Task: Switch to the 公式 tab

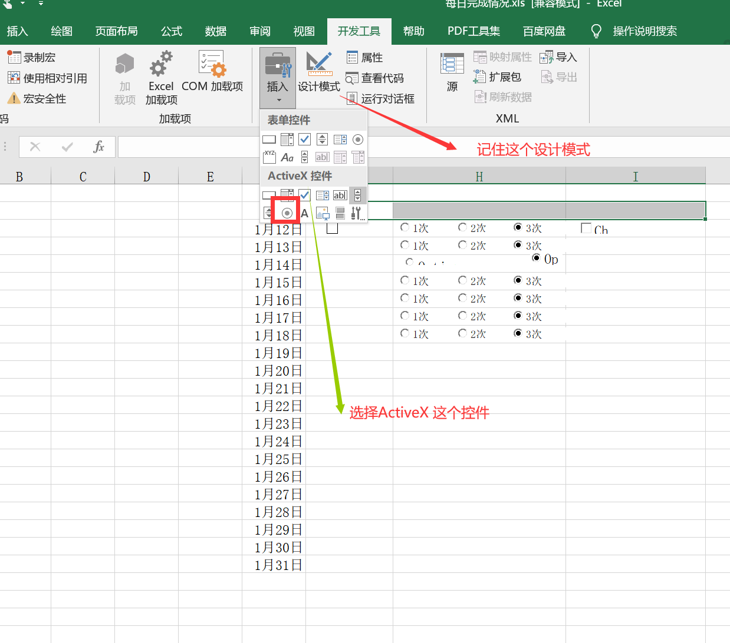Action: click(172, 31)
